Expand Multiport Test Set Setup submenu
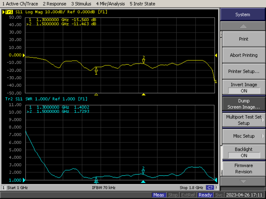The image size is (266, 199). [244, 120]
